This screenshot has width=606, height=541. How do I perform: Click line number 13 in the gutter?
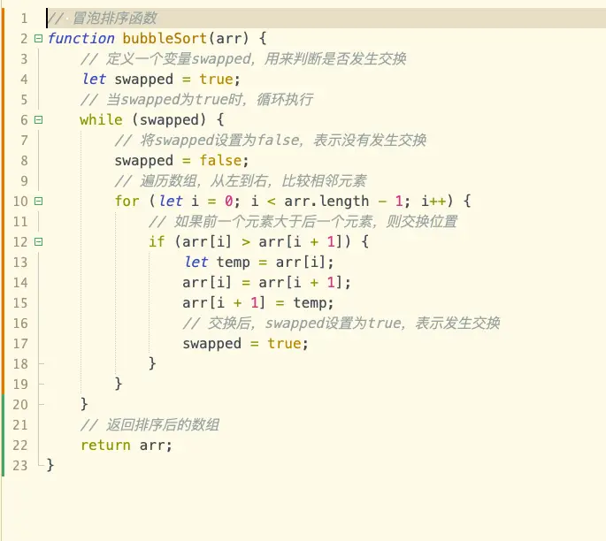[x=20, y=263]
